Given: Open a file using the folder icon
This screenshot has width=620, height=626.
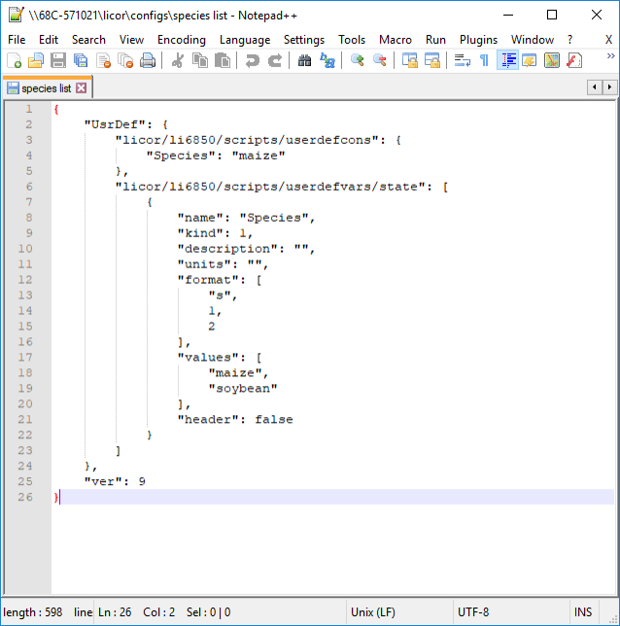Looking at the screenshot, I should (36, 60).
